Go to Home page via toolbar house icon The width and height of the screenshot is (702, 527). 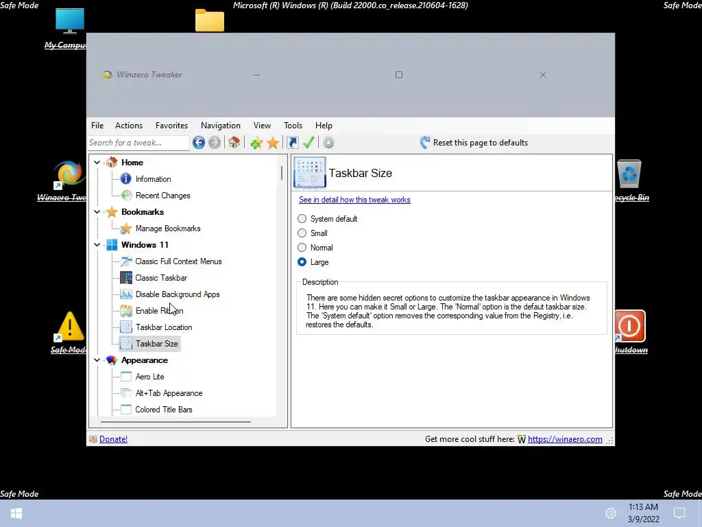coord(234,143)
